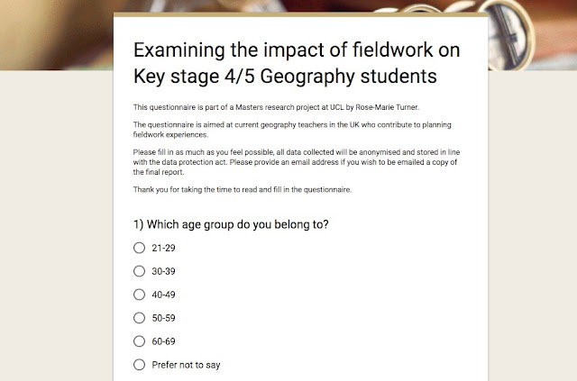The image size is (577, 381).
Task: Click the '50-59' option label text
Action: click(x=163, y=318)
